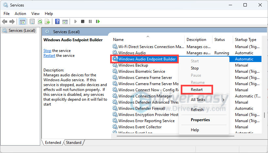Viewport: 268px width, 153px height.
Task: Click the Restart the service link
Action: [49, 56]
